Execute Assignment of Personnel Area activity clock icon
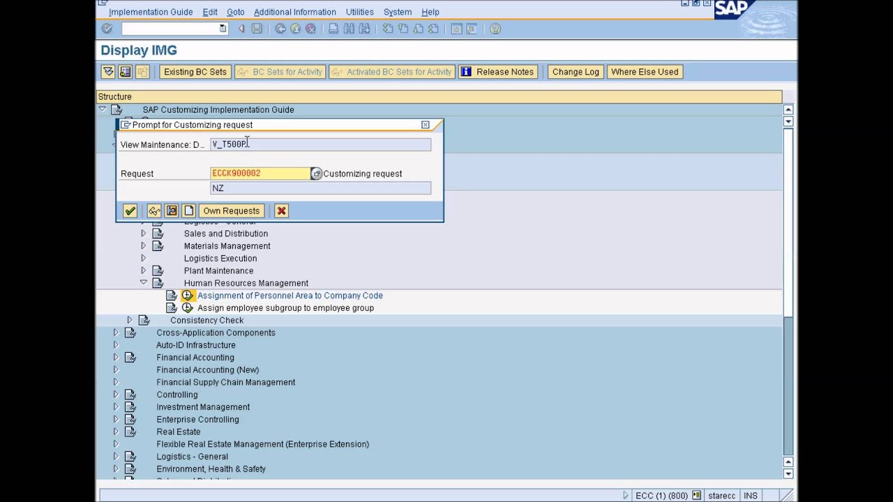This screenshot has height=502, width=893. 187,296
